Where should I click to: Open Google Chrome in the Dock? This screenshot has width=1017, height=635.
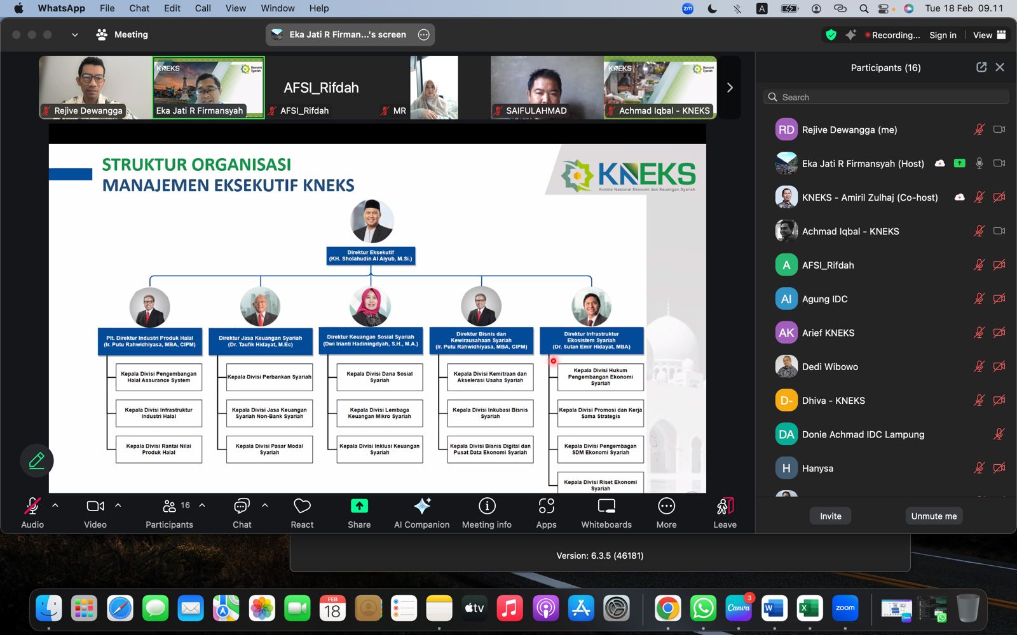pyautogui.click(x=667, y=608)
